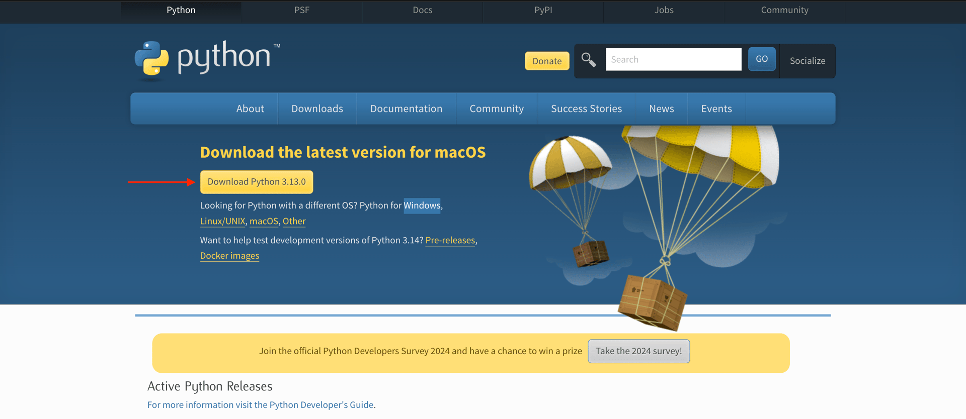Open Community in the main navigation bar
The height and width of the screenshot is (419, 966).
point(497,109)
